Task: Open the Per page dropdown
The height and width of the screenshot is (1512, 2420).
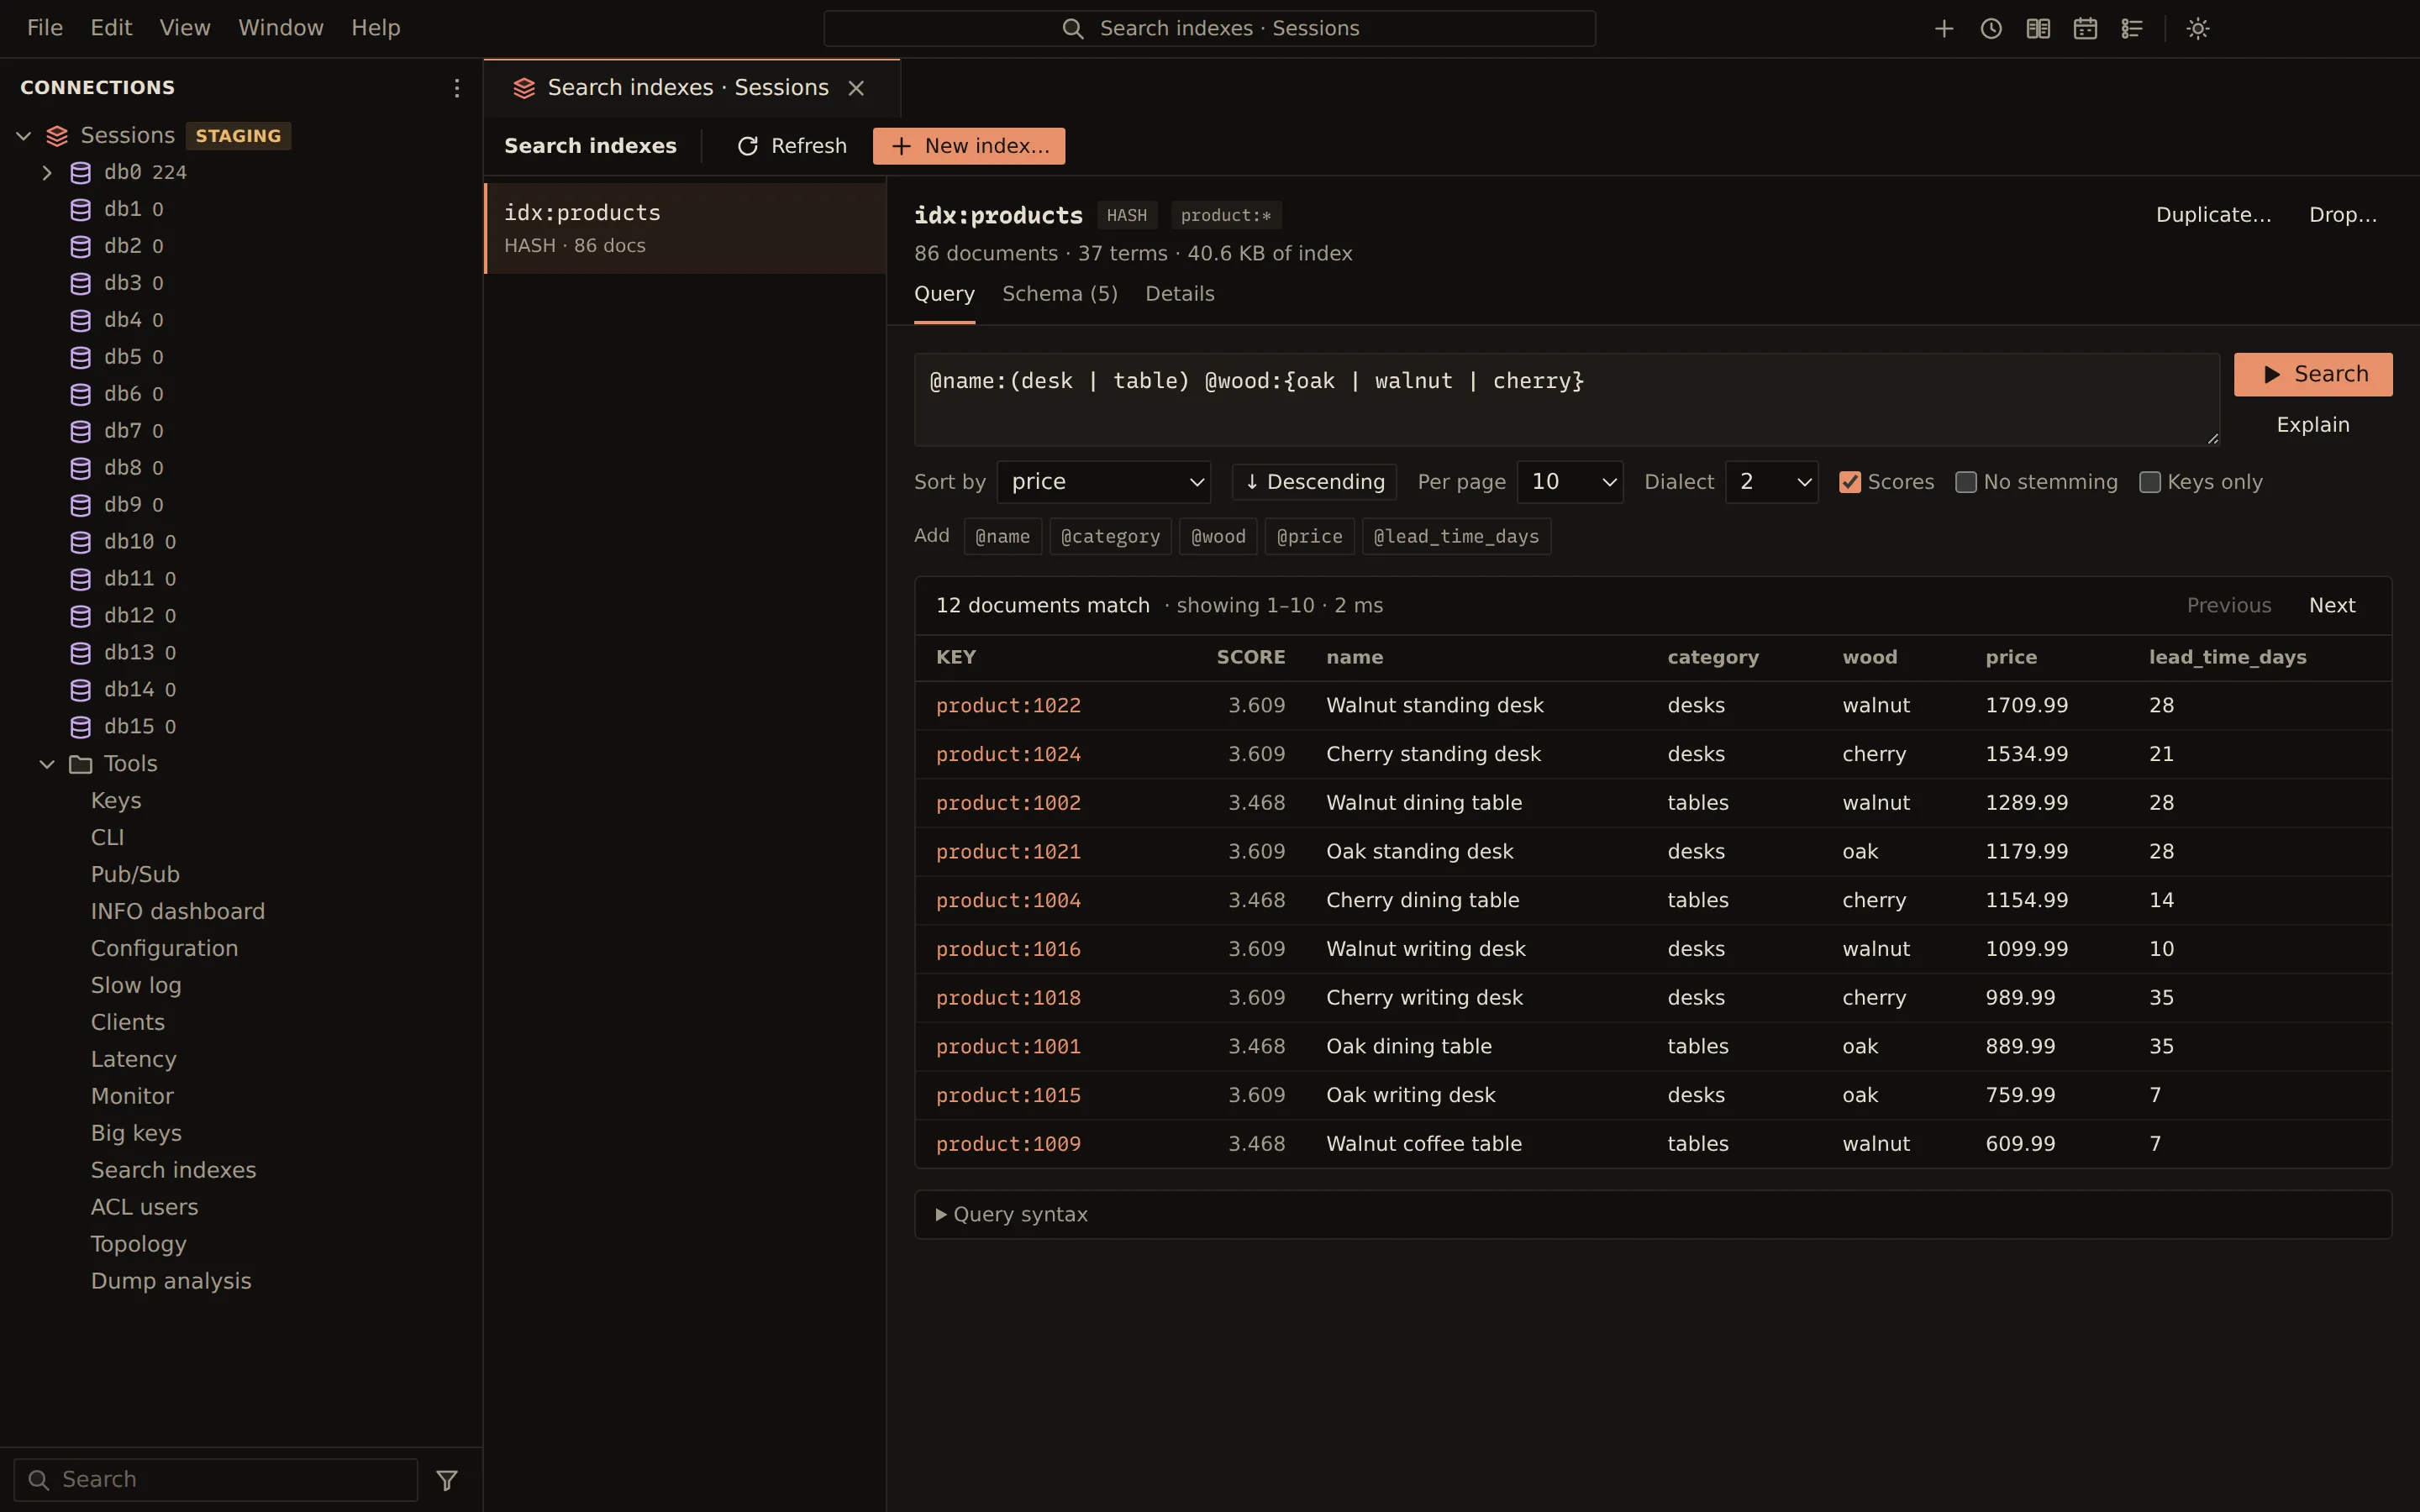Action: coord(1570,482)
